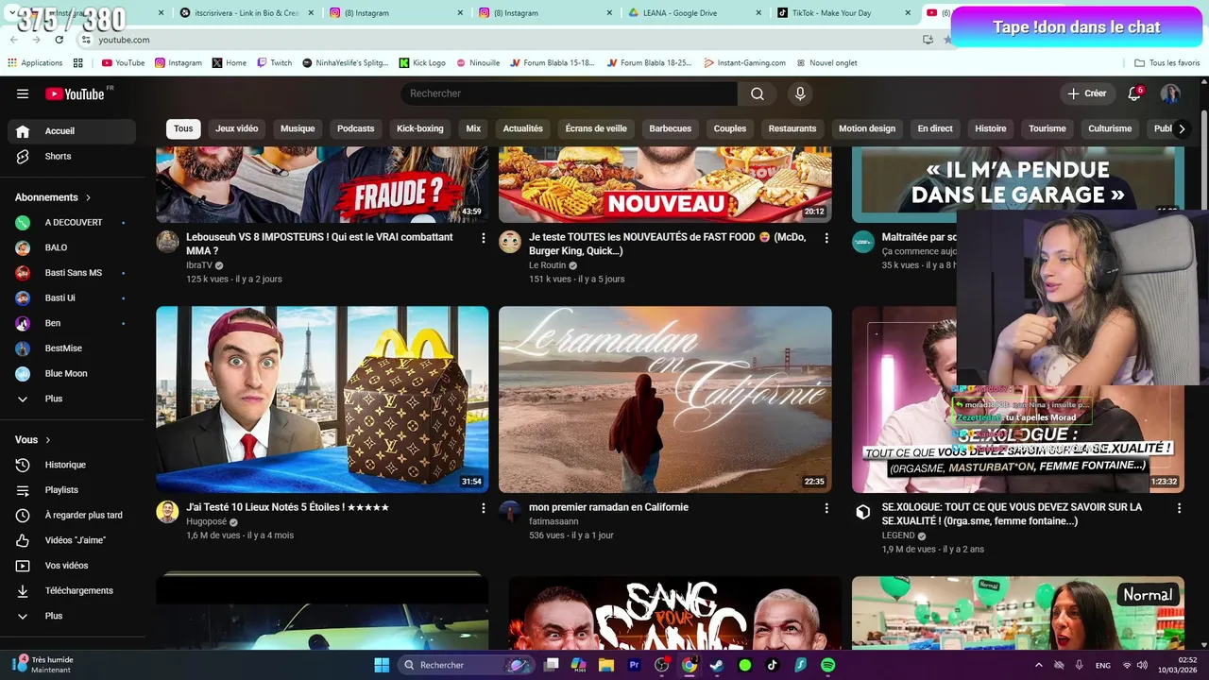This screenshot has width=1209, height=680.
Task: Open the A DECOUVERT subscription
Action: (x=72, y=222)
